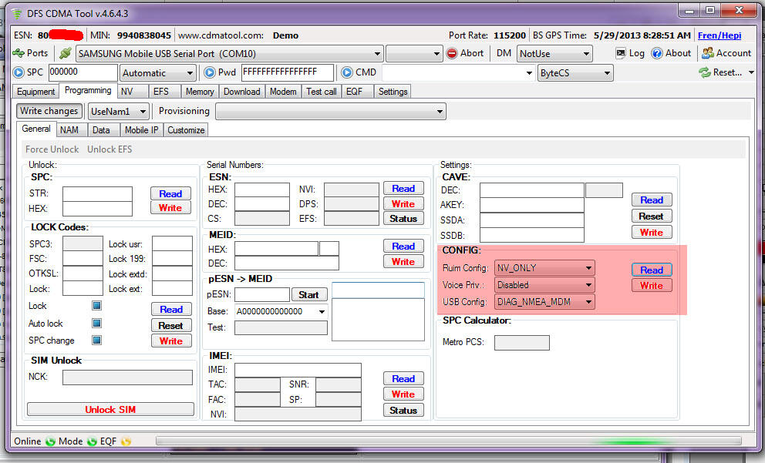Click the bottom progress bar
This screenshot has width=765, height=463.
447,441
